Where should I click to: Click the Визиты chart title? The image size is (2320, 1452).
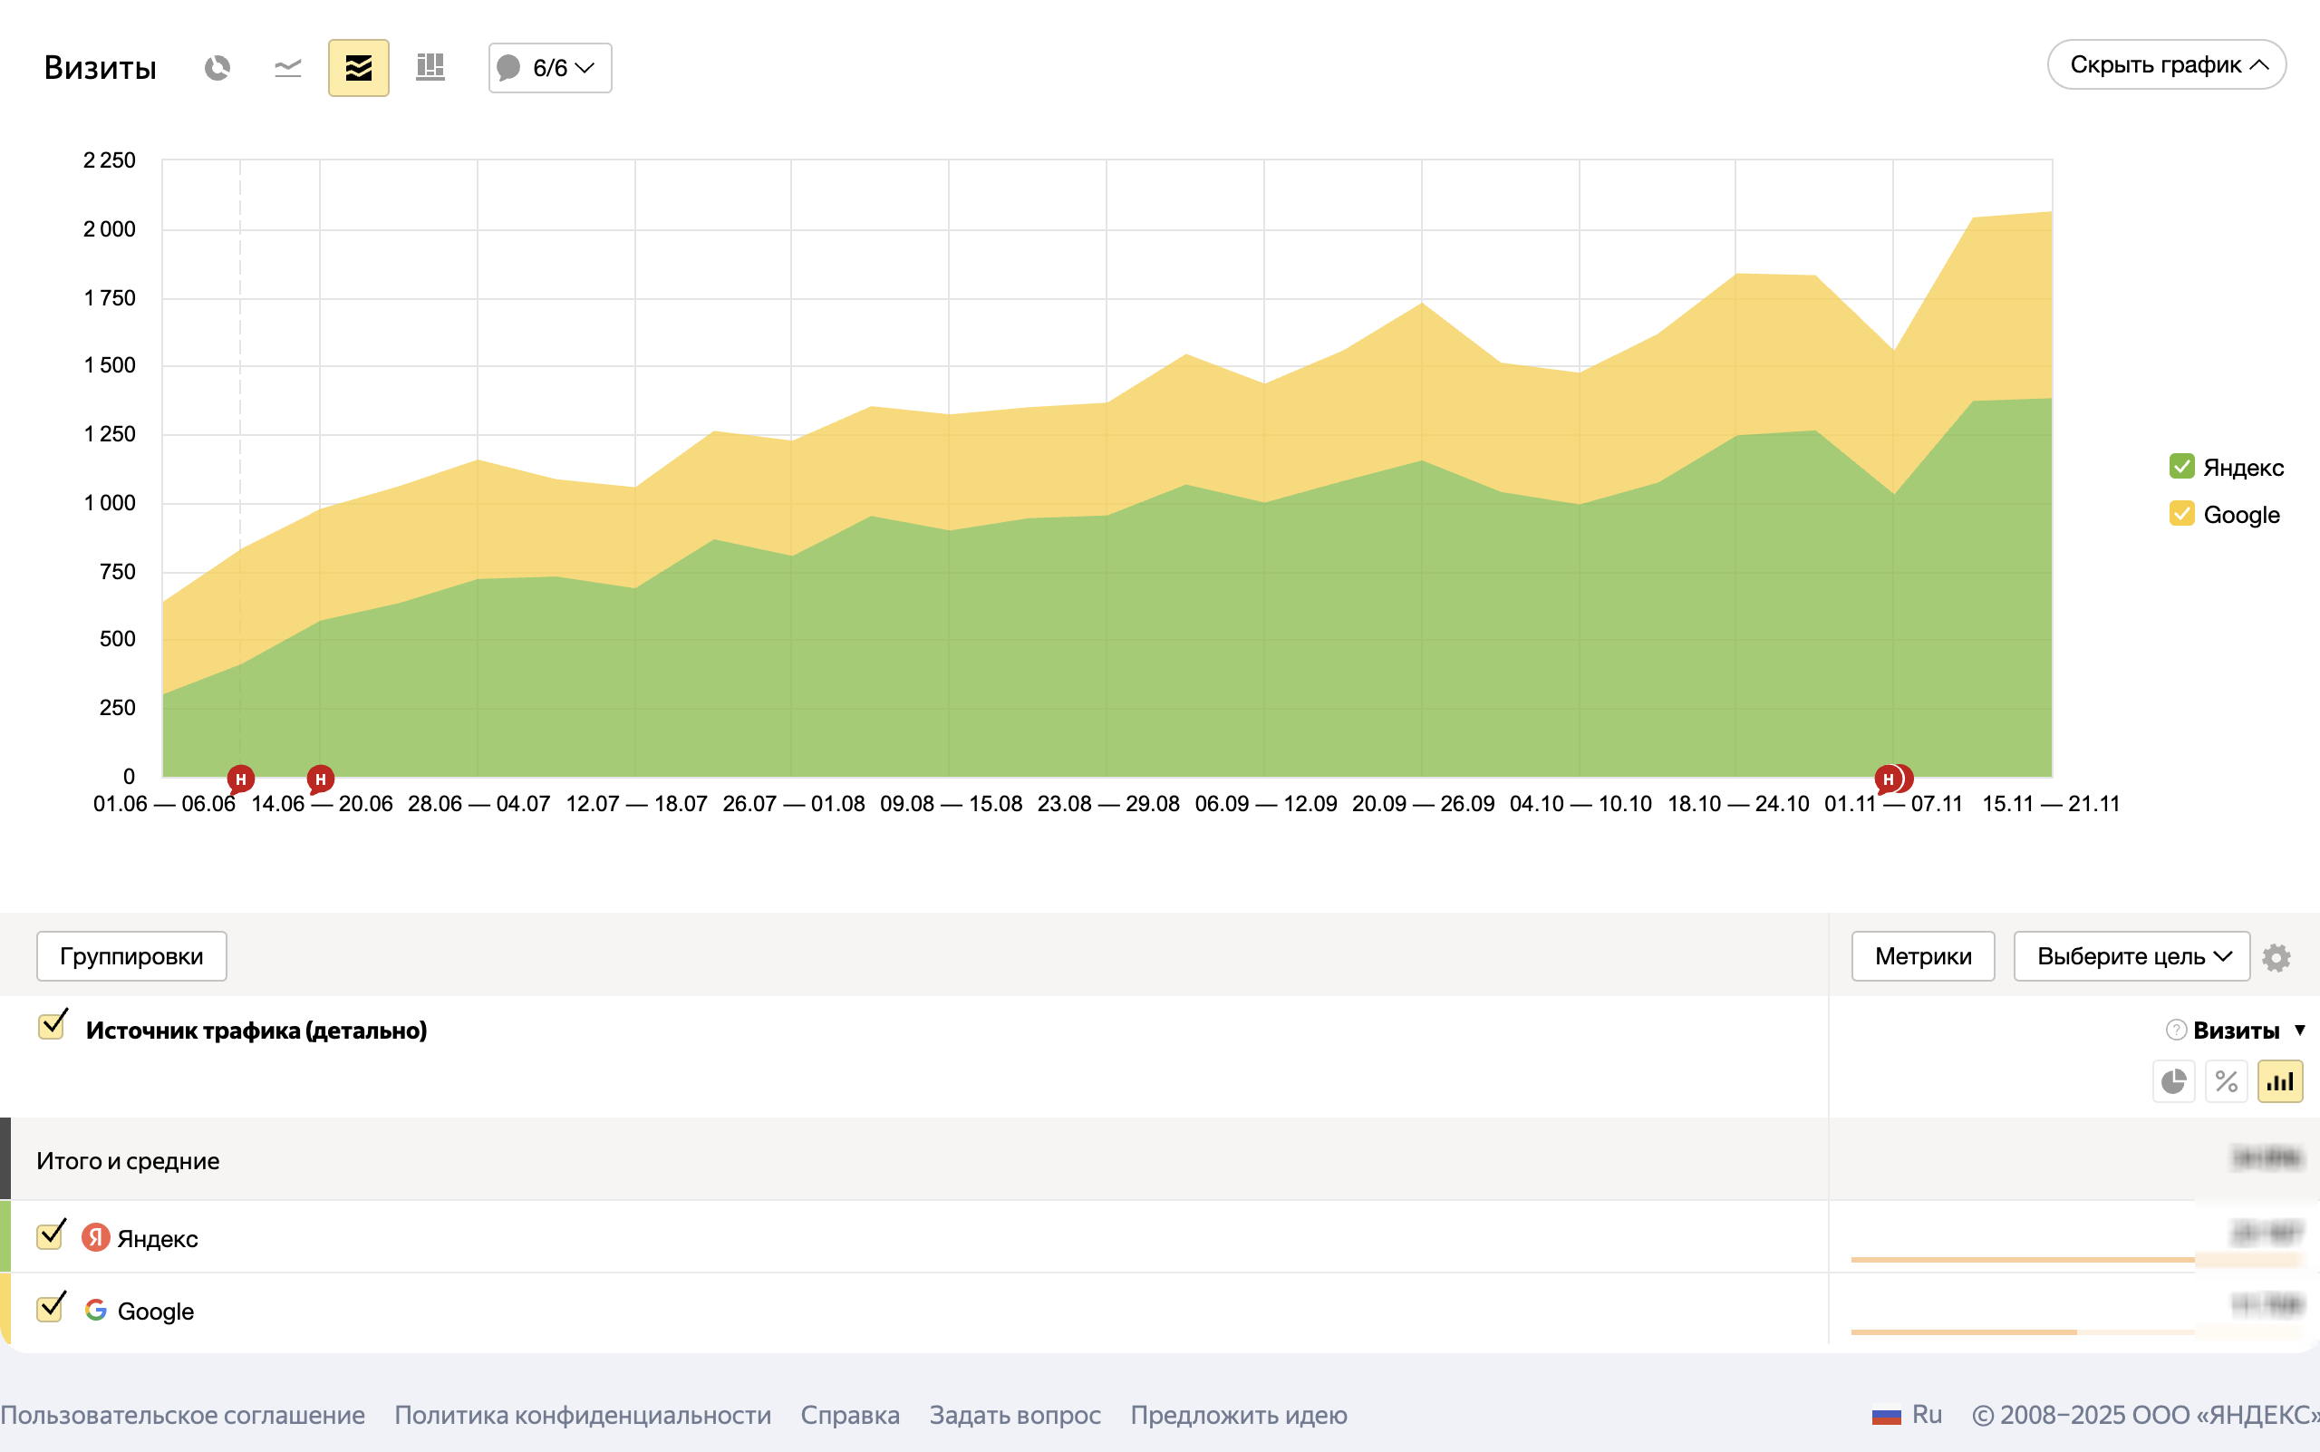coord(100,68)
